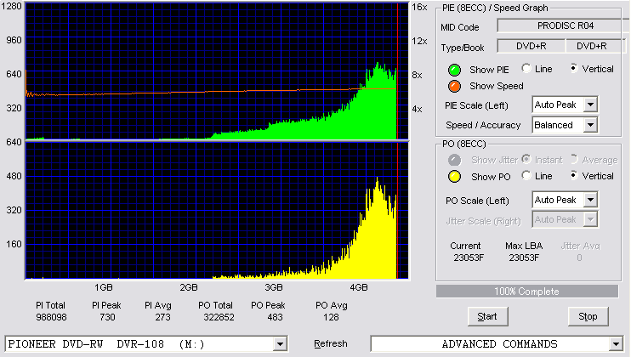
Task: Open the Speed / Accuracy Balanced dropdown
Action: click(x=590, y=125)
